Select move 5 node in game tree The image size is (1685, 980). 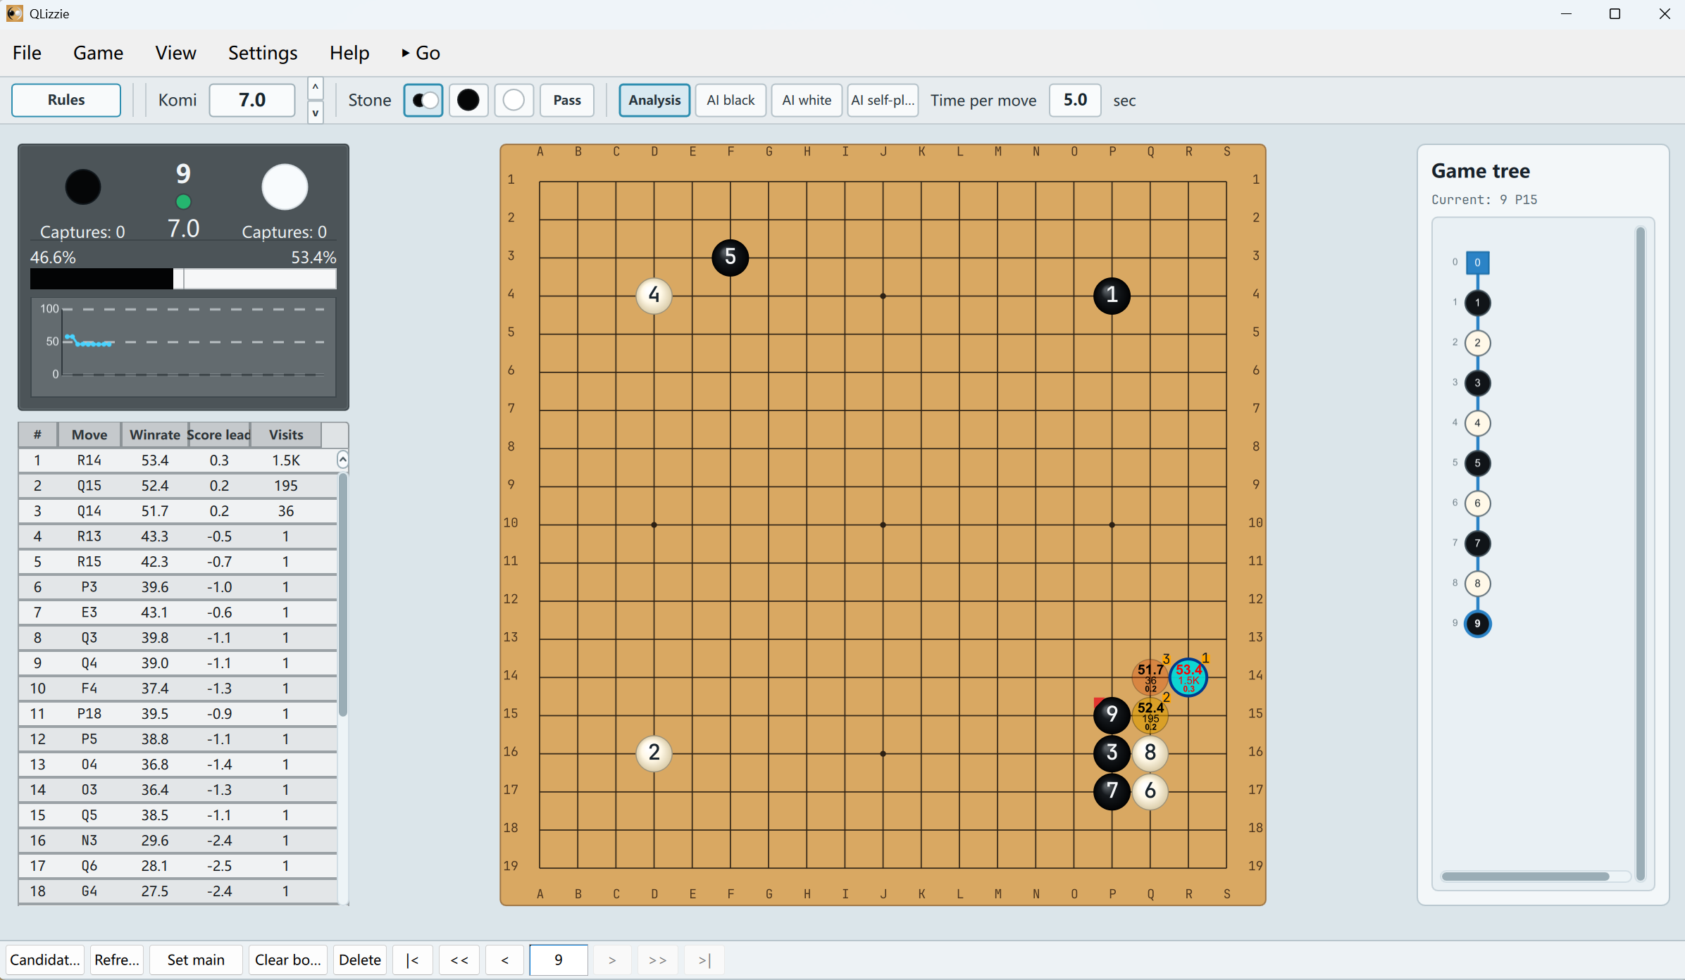point(1478,463)
